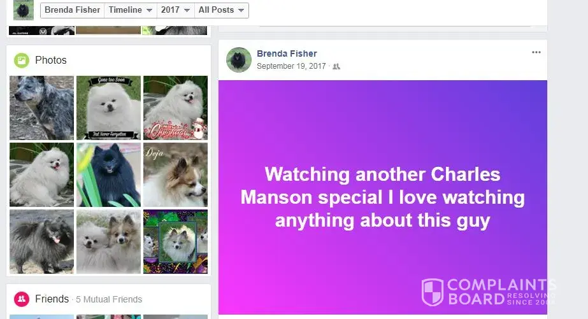Open the post author's round profile picture
Viewport: 588px width, 319px height.
click(x=239, y=60)
